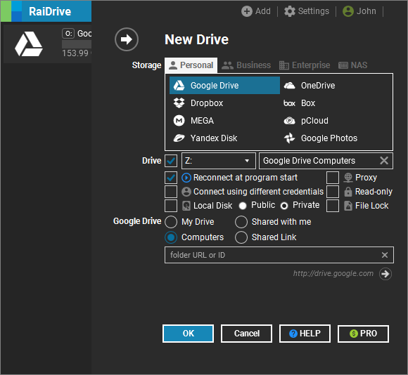
Task: Open the http://drive.google.com link
Action: point(333,273)
